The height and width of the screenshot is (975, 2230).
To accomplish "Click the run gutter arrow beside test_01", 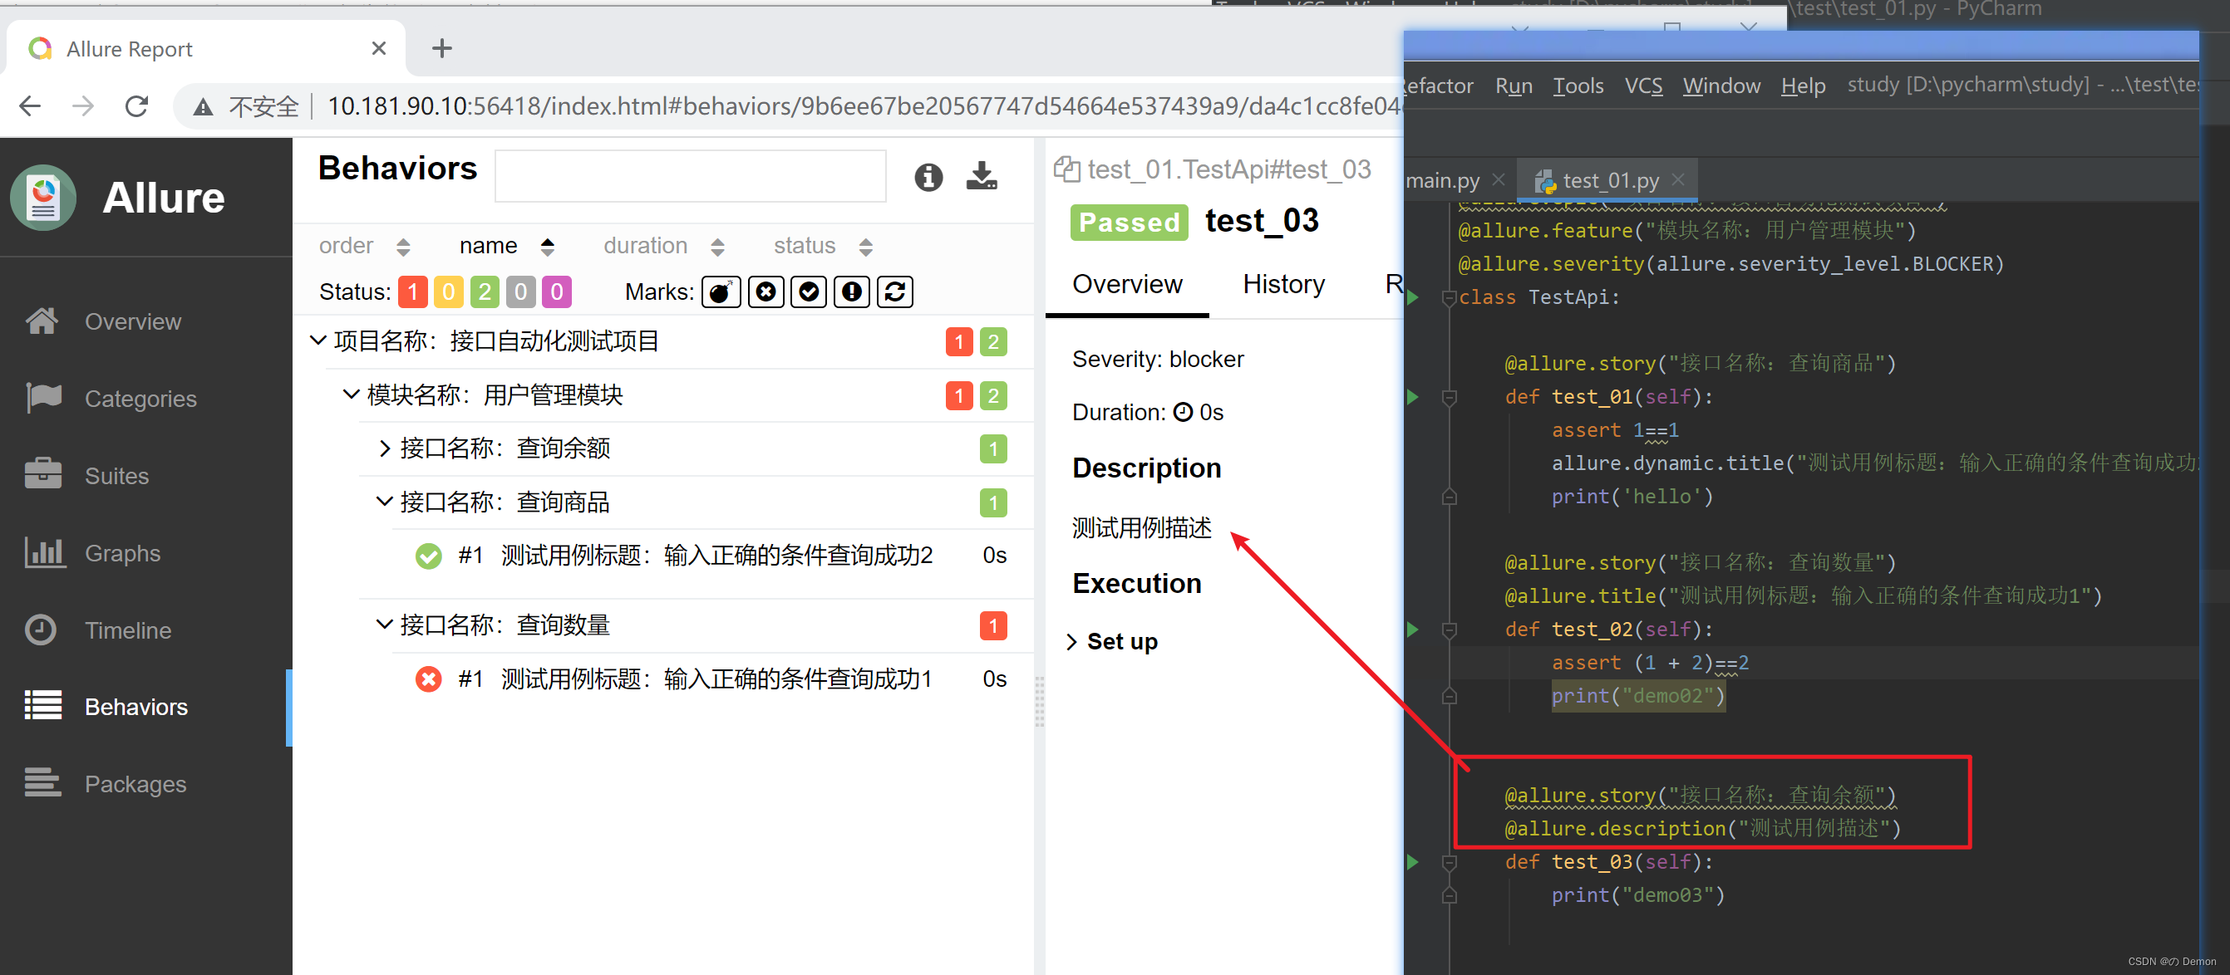I will tap(1413, 397).
